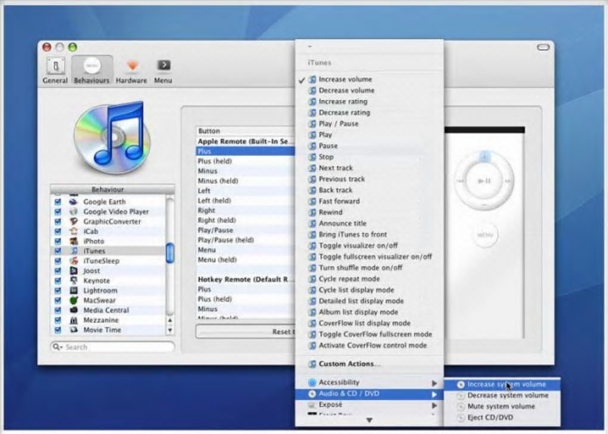
Task: Open the Menu preferences pane
Action: 163,70
